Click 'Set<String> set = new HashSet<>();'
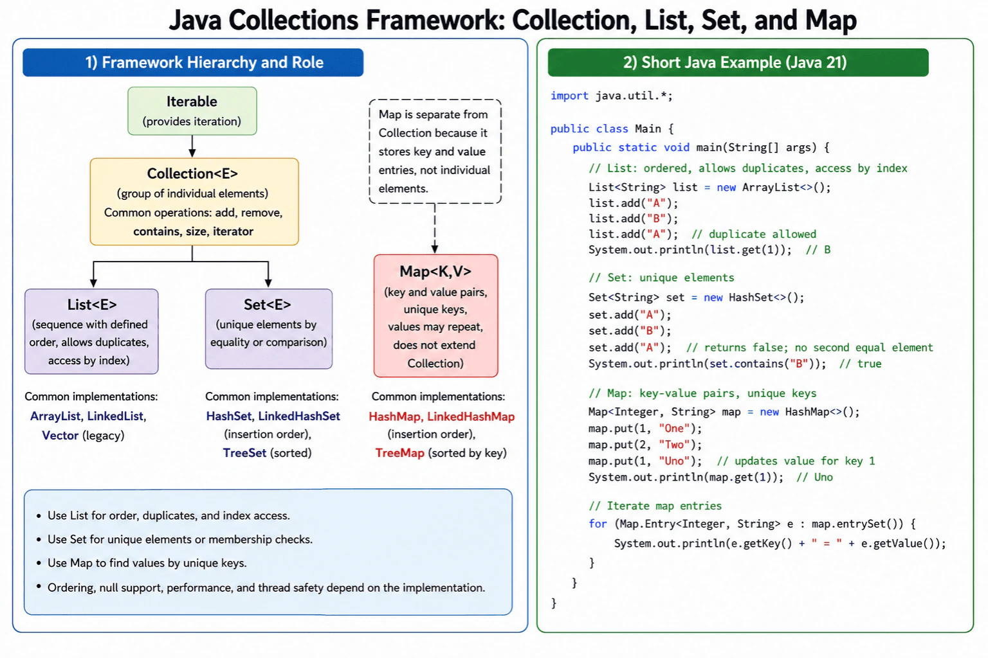The width and height of the screenshot is (988, 658). 697,298
